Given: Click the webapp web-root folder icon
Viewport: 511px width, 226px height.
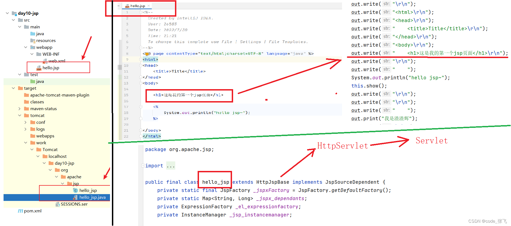Looking at the screenshot, I should 33,47.
